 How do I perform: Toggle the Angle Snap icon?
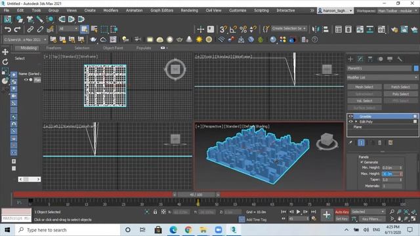click(x=233, y=29)
